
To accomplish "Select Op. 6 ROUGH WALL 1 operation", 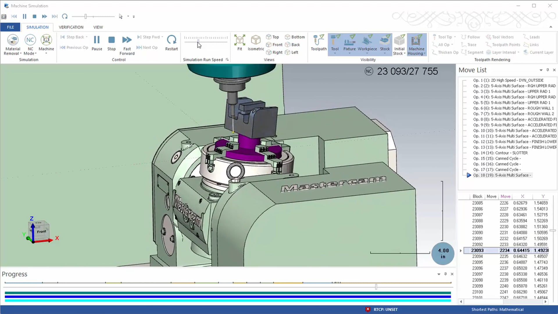I will [x=513, y=108].
